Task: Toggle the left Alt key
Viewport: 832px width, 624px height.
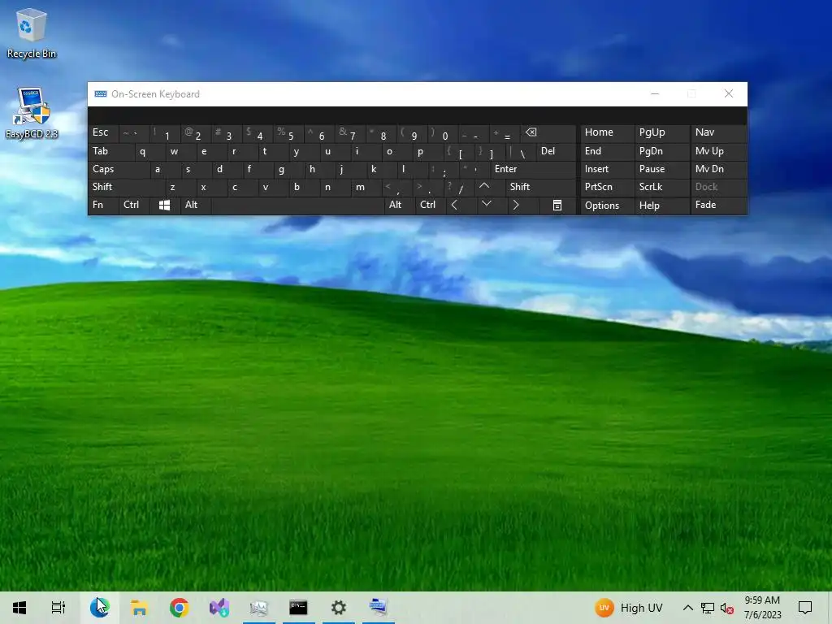Action: click(195, 205)
